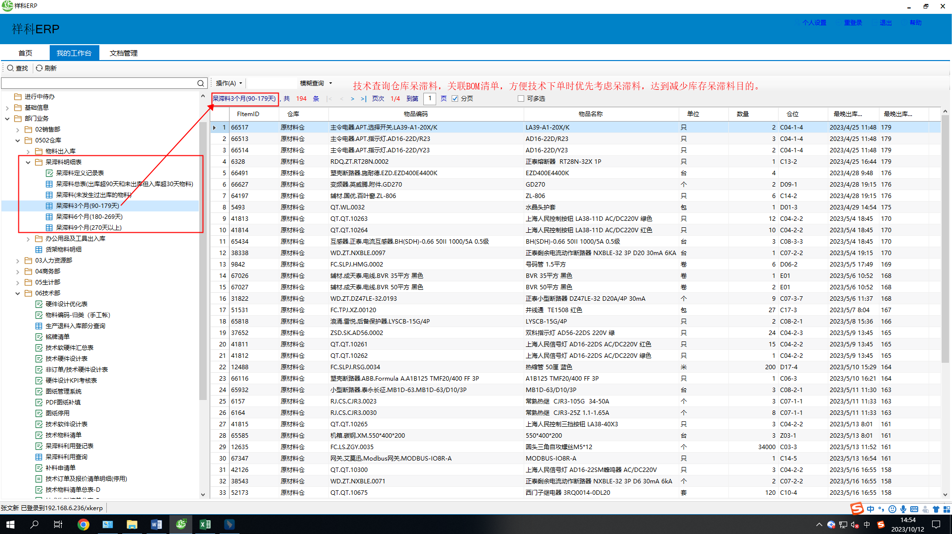
Task: Open 货架物料明细 table report
Action: (63, 250)
